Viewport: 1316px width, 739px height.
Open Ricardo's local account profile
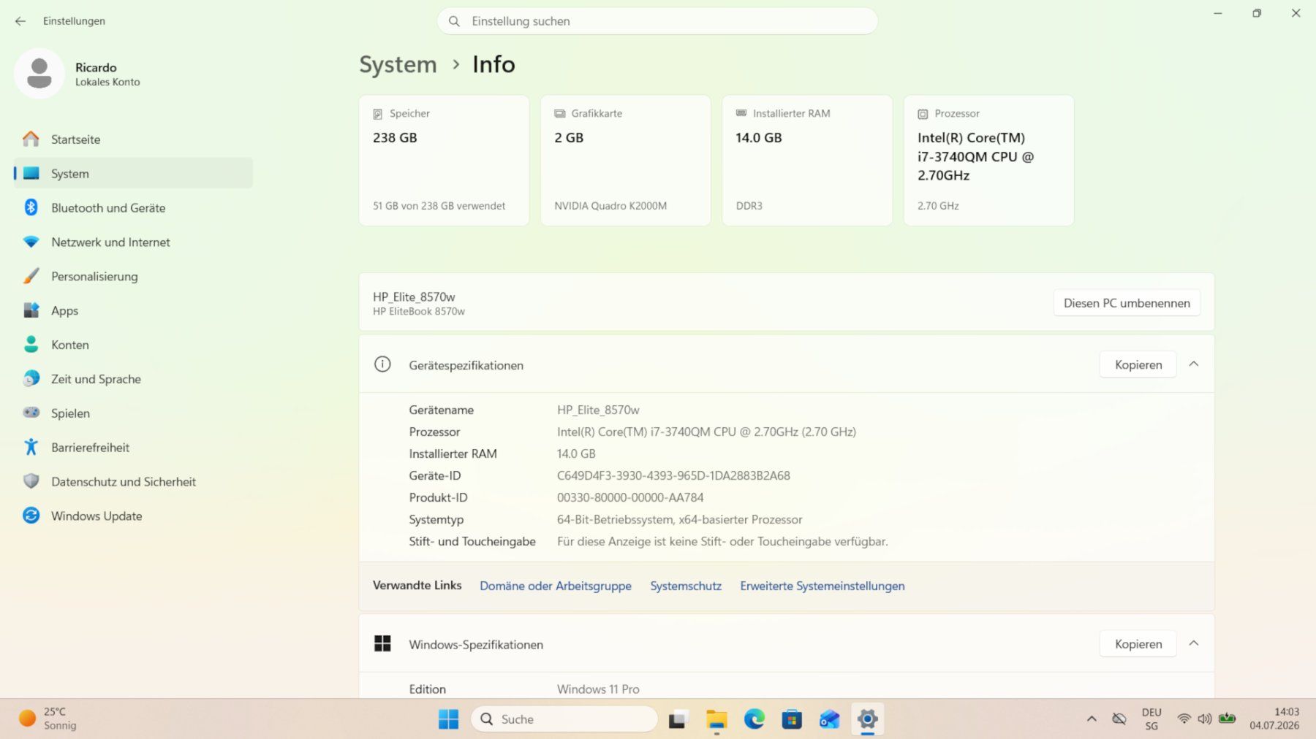(78, 74)
